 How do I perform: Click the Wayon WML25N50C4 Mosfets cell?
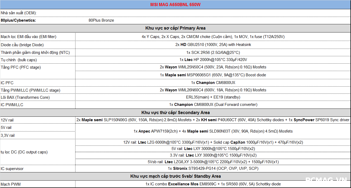coord(213,67)
